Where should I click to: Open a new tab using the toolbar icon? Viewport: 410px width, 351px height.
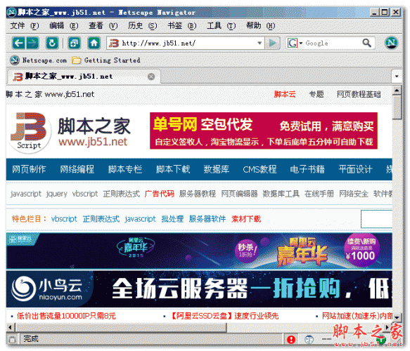(x=75, y=43)
